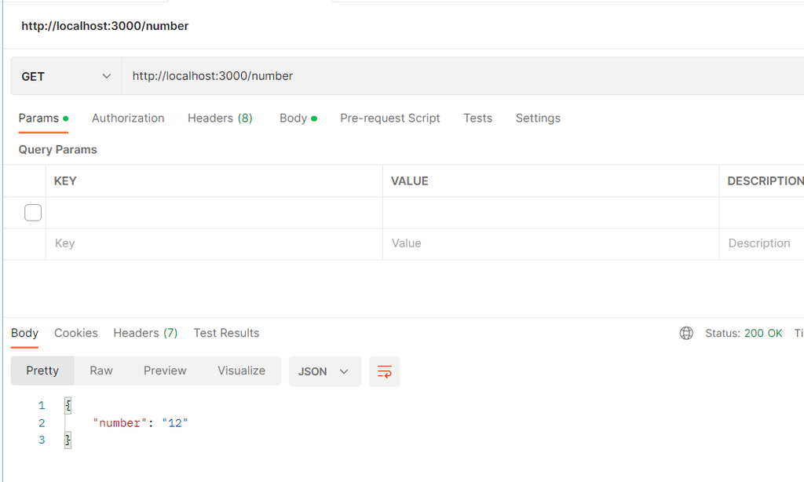Viewport: 804px width, 482px height.
Task: Tick the empty query param checkbox
Action: [x=33, y=213]
